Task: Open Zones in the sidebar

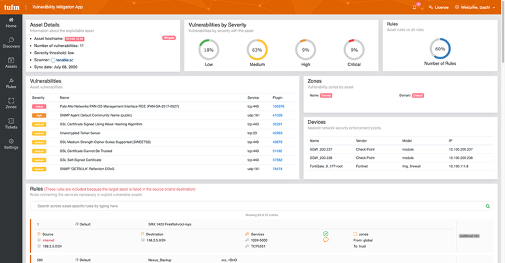Action: pyautogui.click(x=11, y=104)
